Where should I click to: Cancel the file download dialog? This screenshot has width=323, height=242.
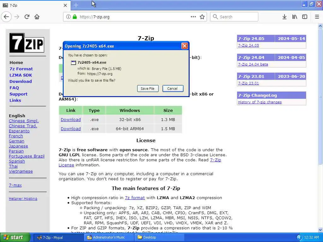(x=173, y=89)
